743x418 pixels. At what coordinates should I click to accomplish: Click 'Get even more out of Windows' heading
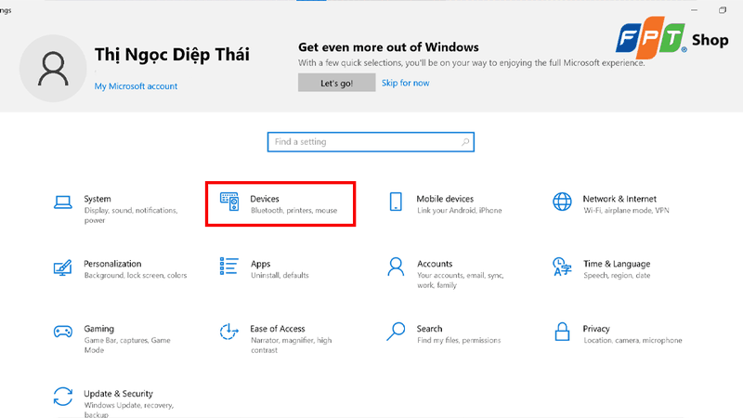[x=388, y=47]
